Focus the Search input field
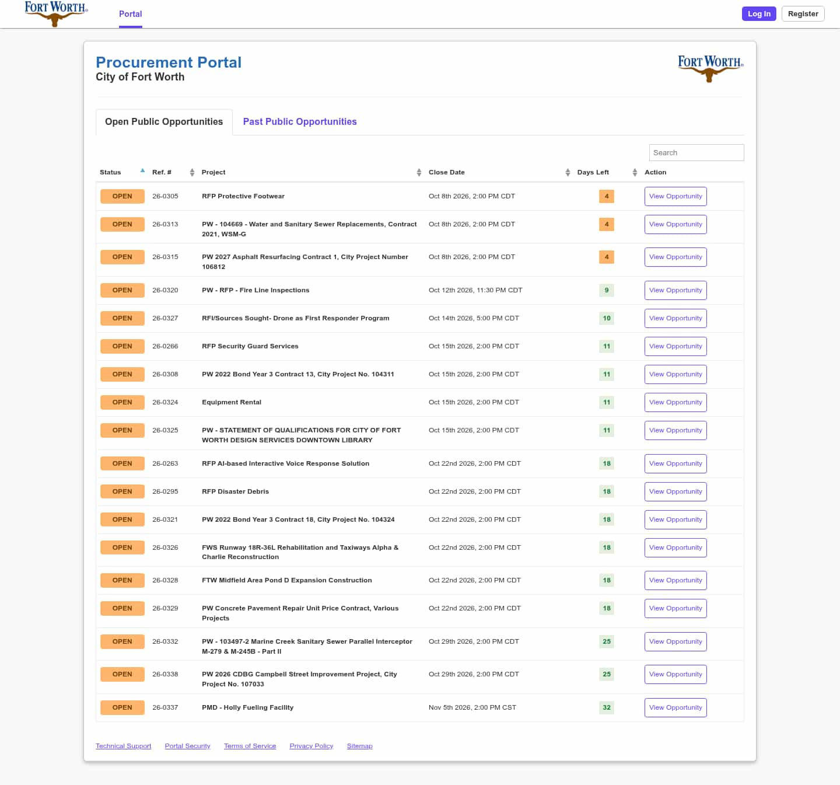This screenshot has width=840, height=785. (696, 152)
